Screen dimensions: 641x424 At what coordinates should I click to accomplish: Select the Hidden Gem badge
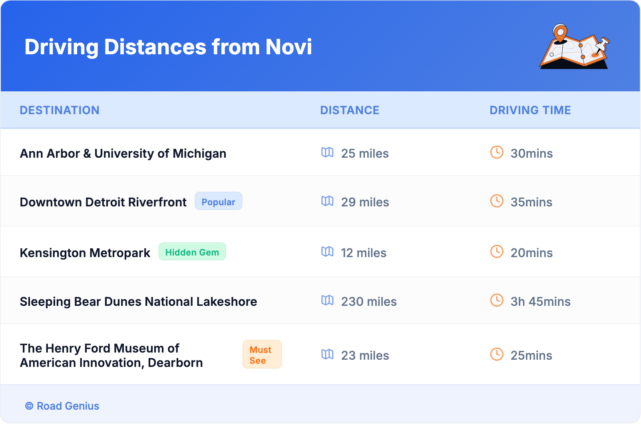point(192,252)
